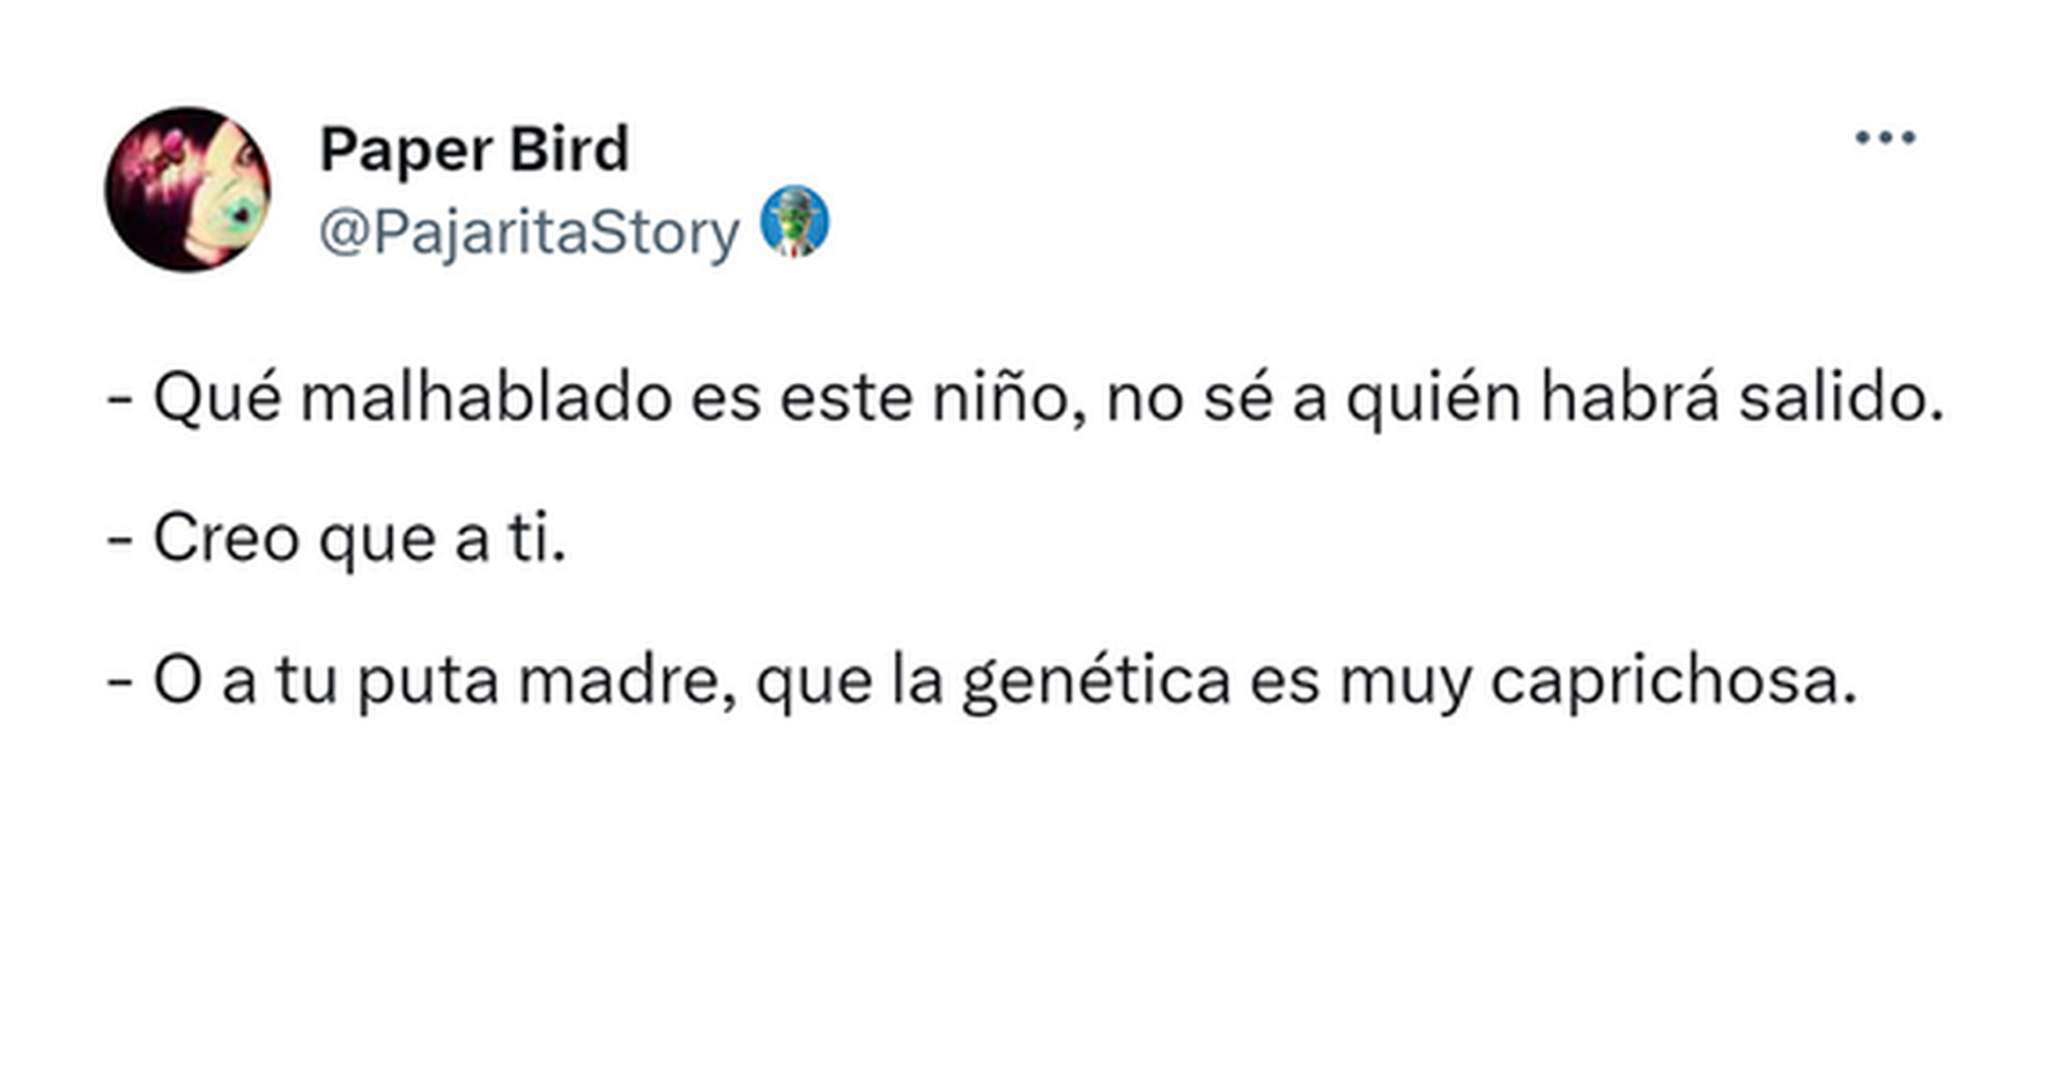2070x1083 pixels.
Task: Click the word "genética" in the tweet
Action: click(1096, 682)
